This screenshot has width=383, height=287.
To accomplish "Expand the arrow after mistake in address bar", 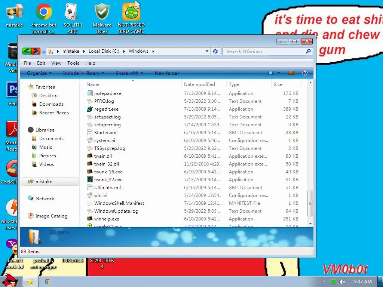I will point(84,51).
